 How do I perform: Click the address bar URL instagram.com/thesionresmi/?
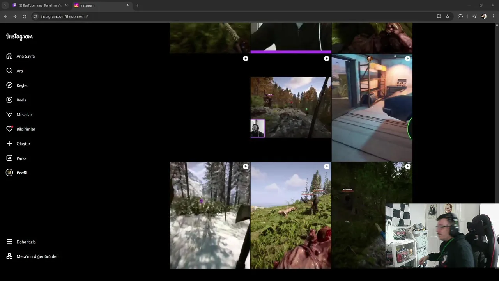[64, 16]
